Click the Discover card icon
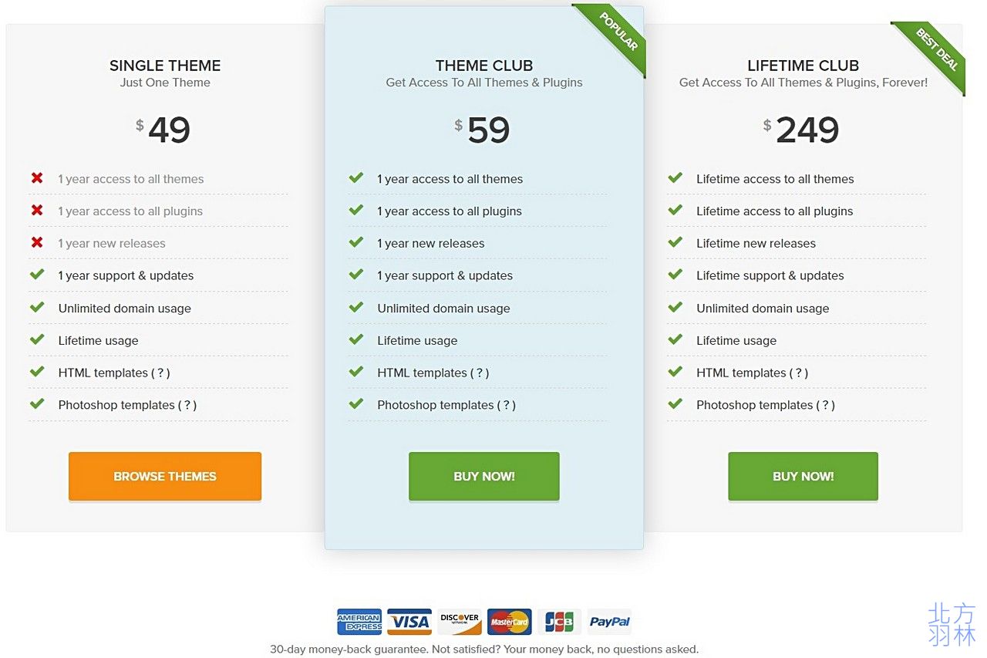Image resolution: width=987 pixels, height=658 pixels. [460, 622]
